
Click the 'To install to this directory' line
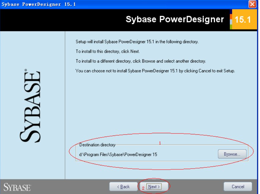pos(108,51)
